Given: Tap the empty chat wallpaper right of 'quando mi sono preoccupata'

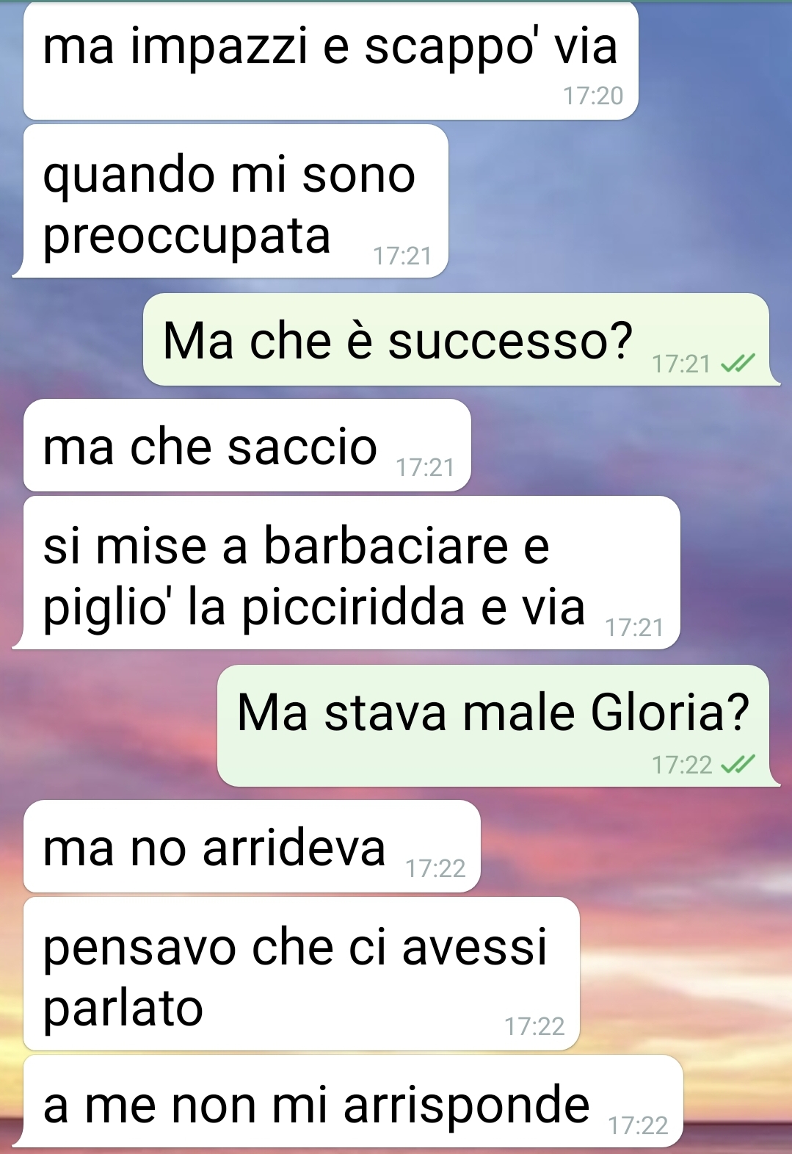Looking at the screenshot, I should 617,201.
